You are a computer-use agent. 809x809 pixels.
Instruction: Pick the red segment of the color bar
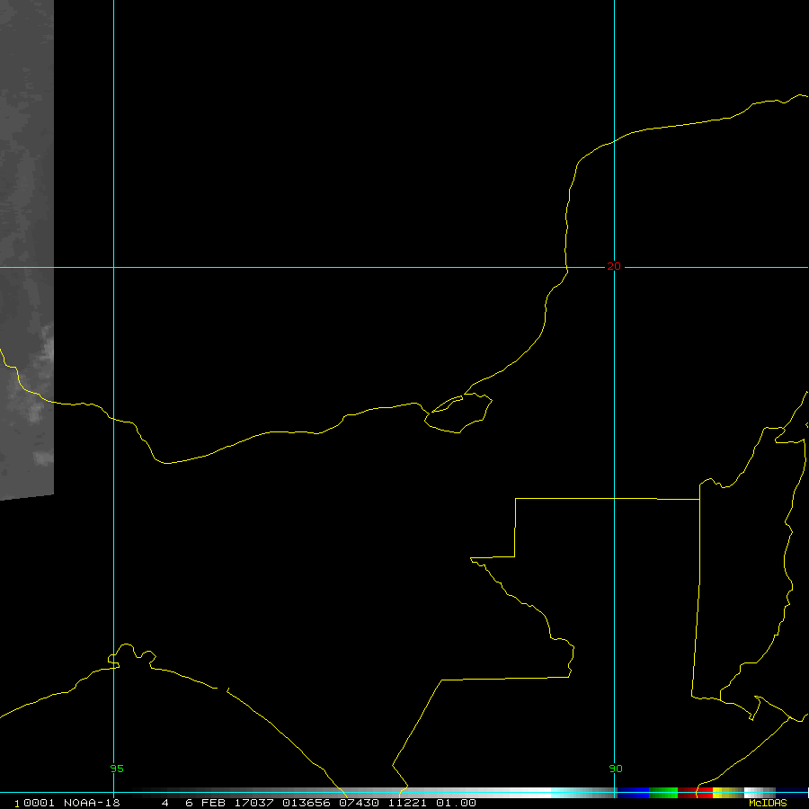pyautogui.click(x=695, y=793)
